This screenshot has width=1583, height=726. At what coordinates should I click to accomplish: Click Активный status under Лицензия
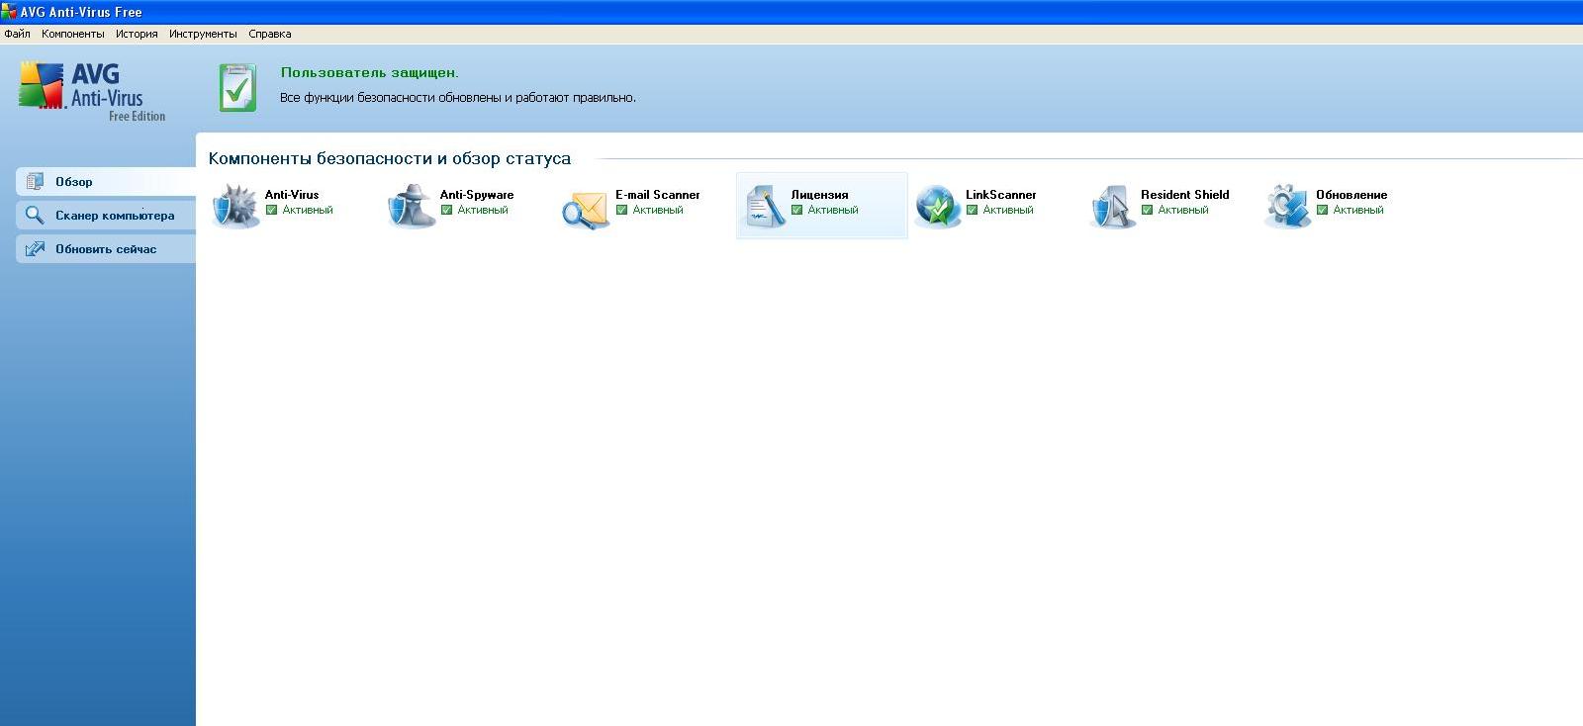(x=833, y=210)
